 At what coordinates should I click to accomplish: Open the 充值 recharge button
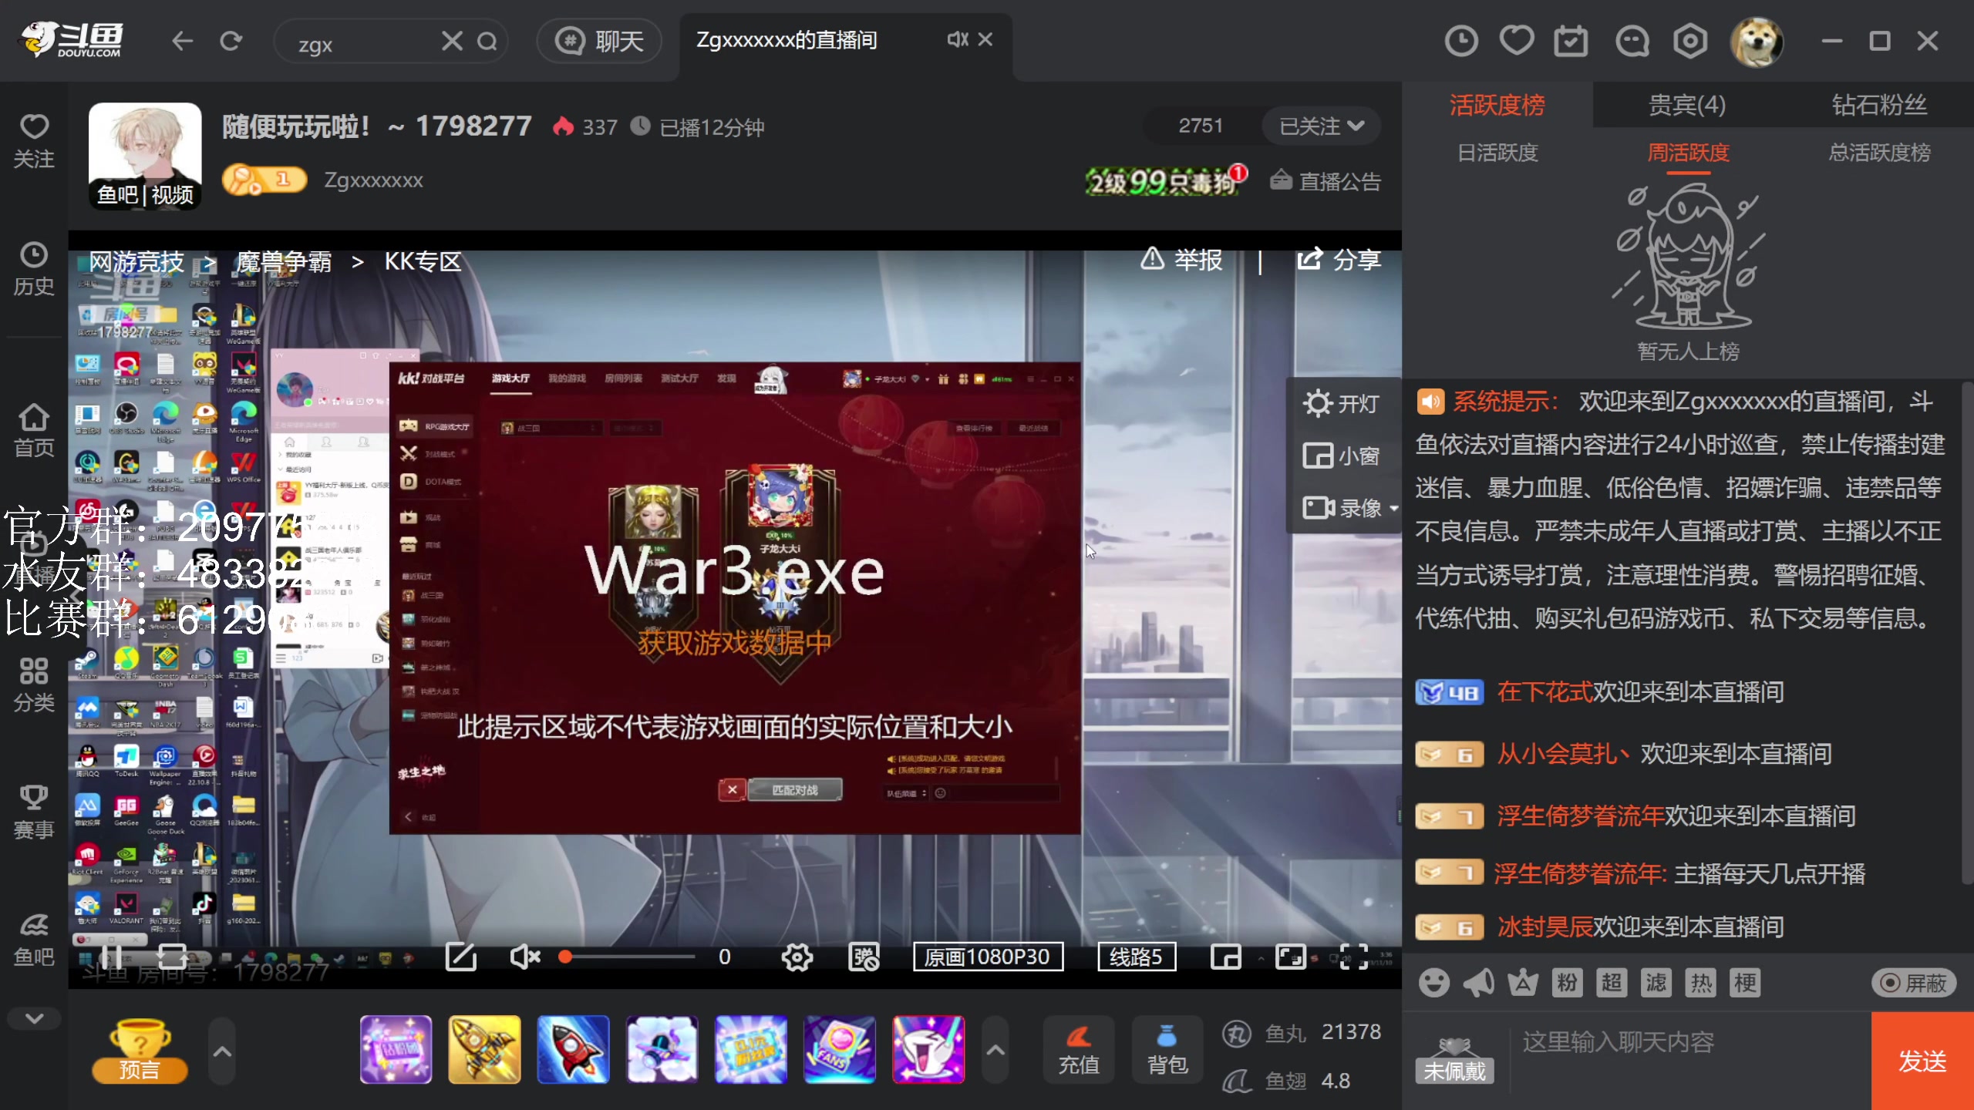pyautogui.click(x=1079, y=1050)
